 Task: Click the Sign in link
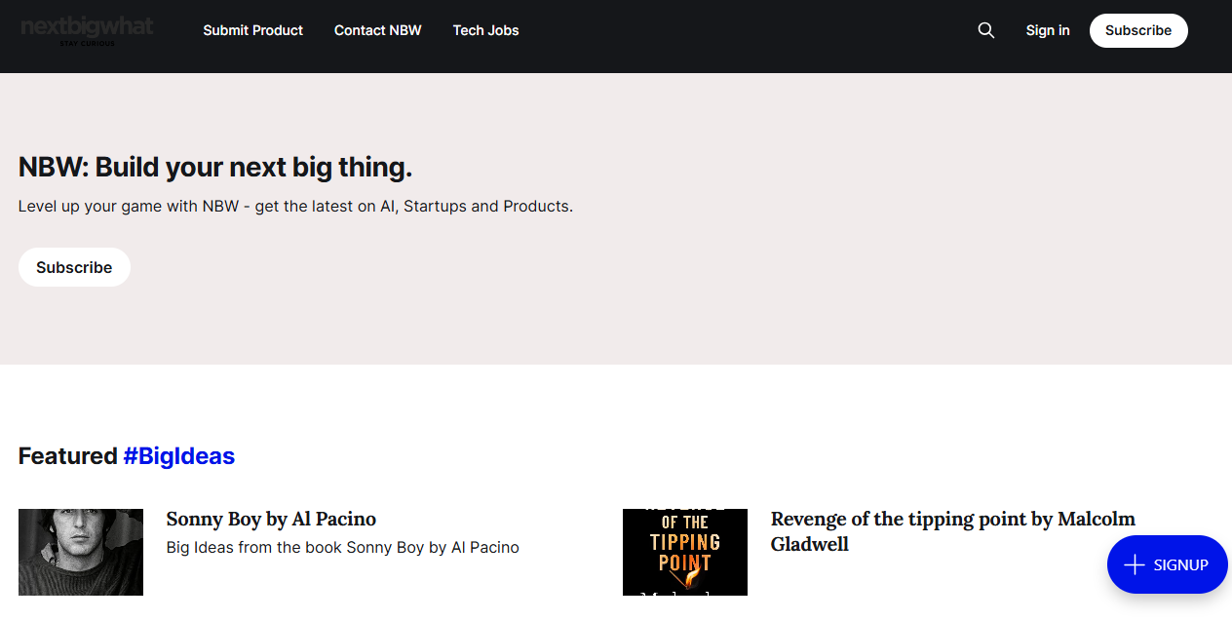(x=1047, y=30)
